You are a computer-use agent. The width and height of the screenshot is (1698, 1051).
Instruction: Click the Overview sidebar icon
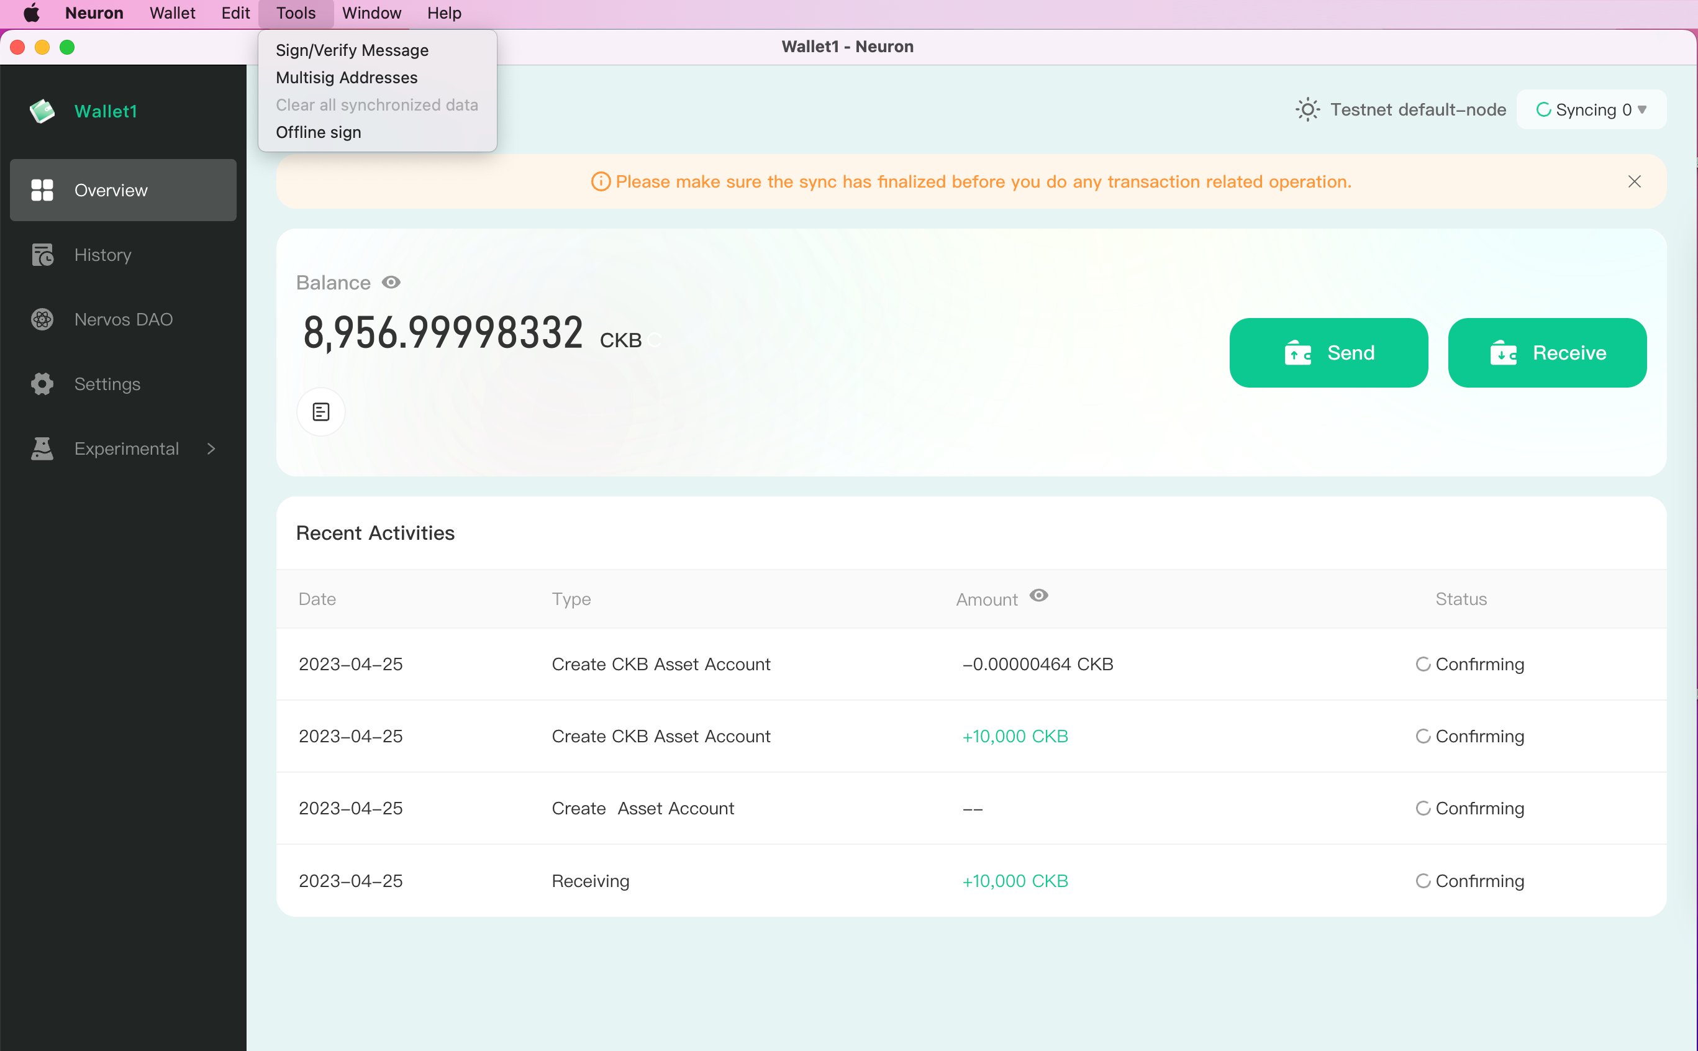[x=42, y=189]
